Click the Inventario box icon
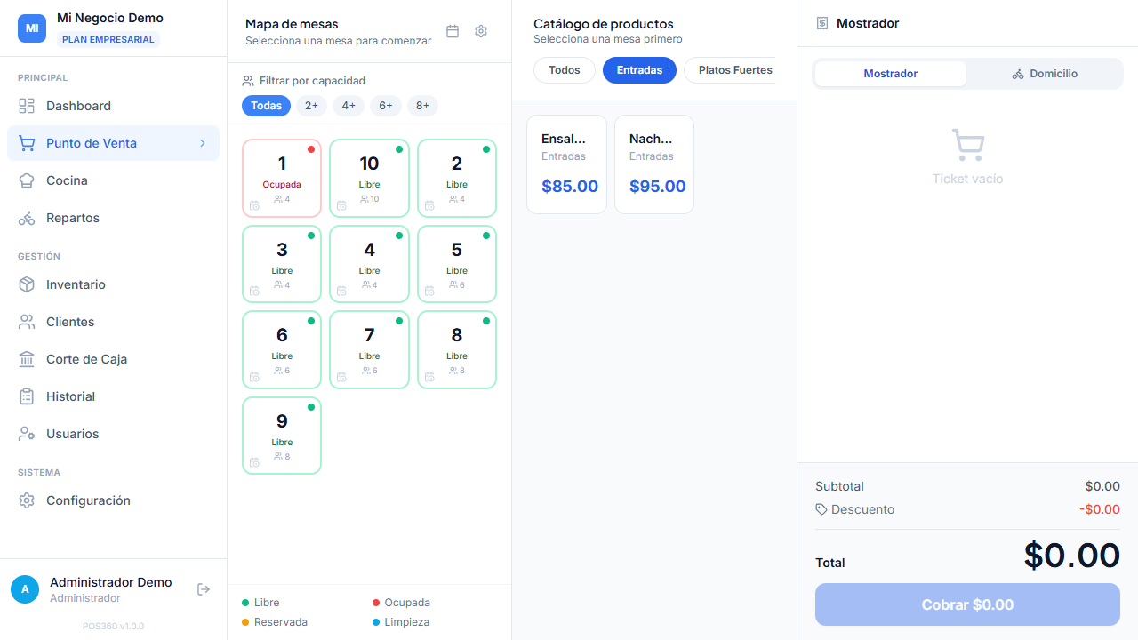The height and width of the screenshot is (640, 1138). [x=27, y=284]
